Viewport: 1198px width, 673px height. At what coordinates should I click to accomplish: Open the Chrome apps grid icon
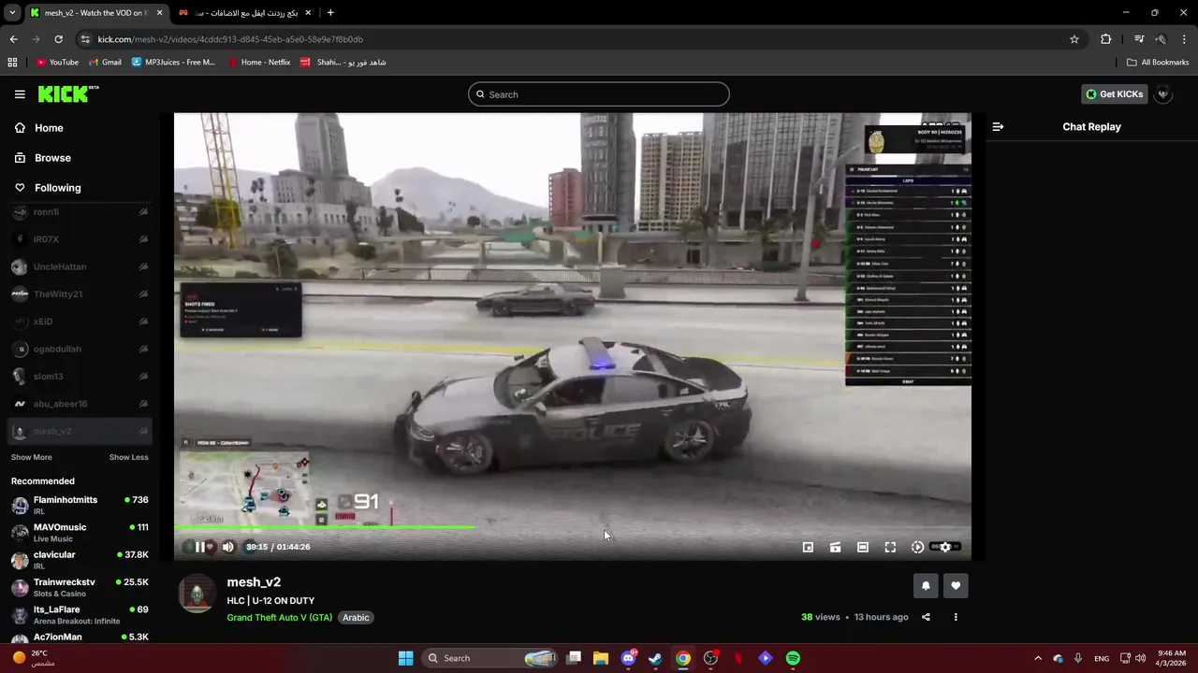click(x=12, y=63)
